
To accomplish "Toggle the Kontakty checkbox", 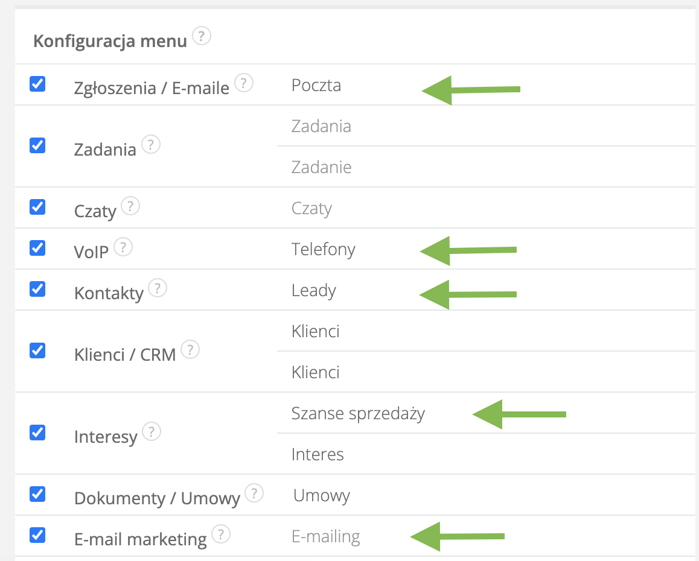I will coord(37,289).
